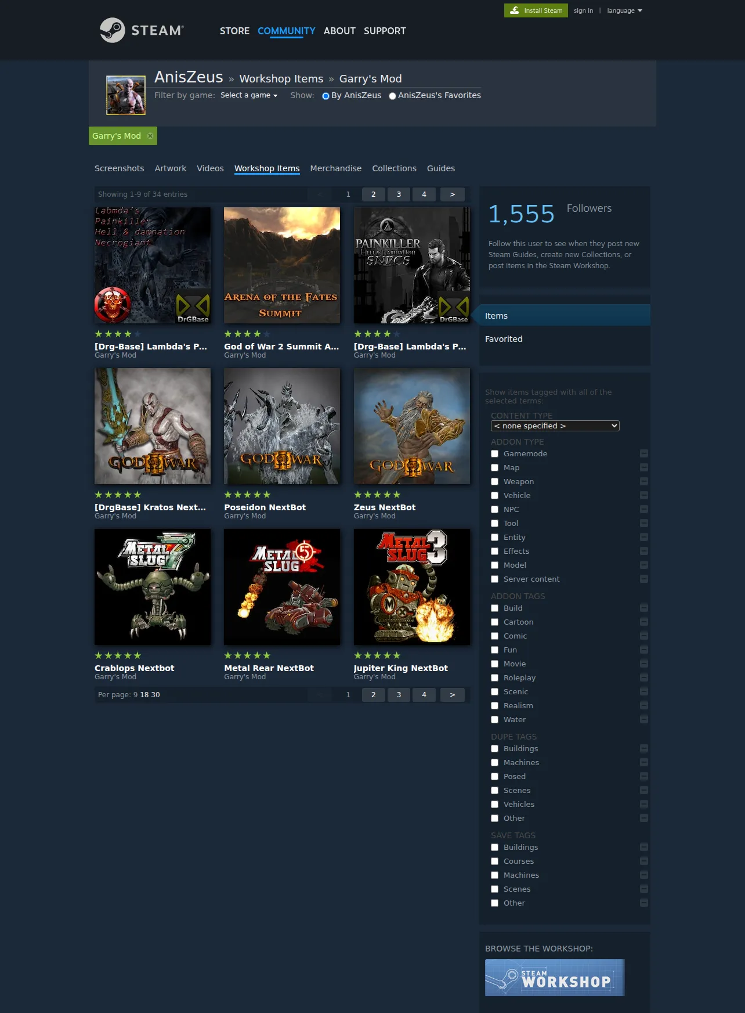Open the Merchandise tab
This screenshot has width=745, height=1013.
tap(336, 168)
